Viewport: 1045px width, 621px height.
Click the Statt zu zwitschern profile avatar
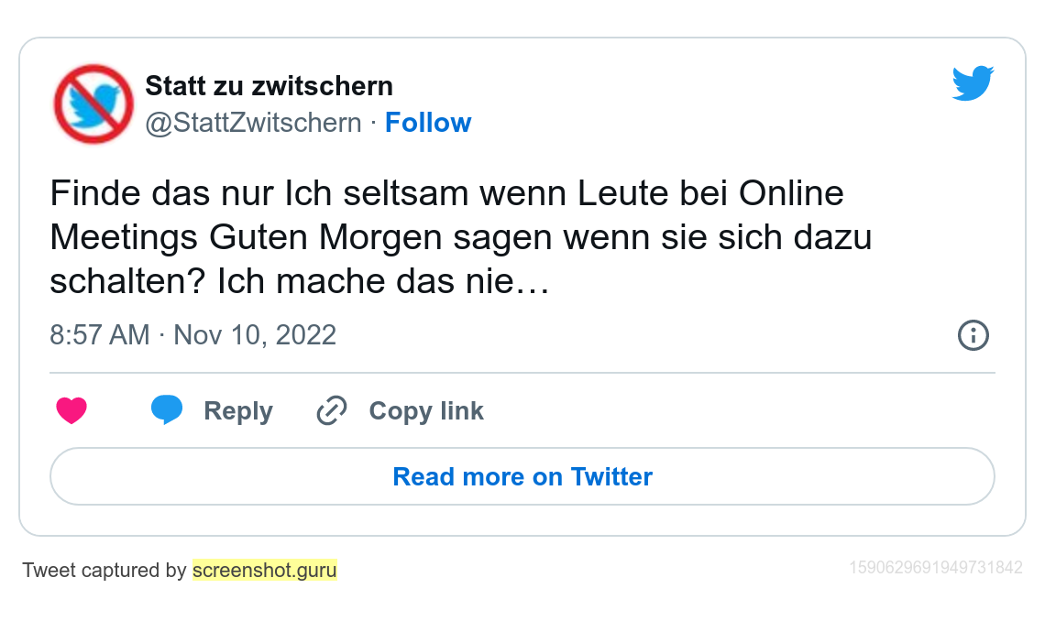pyautogui.click(x=93, y=103)
